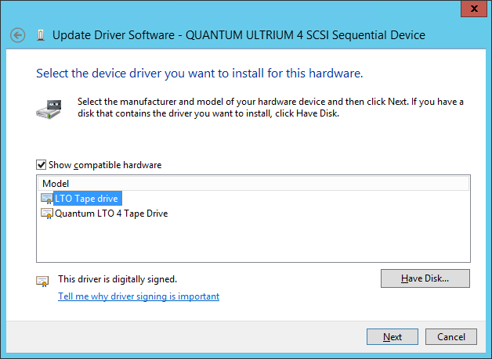The width and height of the screenshot is (492, 359).
Task: Click the 'Select the device driver' heading
Action: (200, 74)
